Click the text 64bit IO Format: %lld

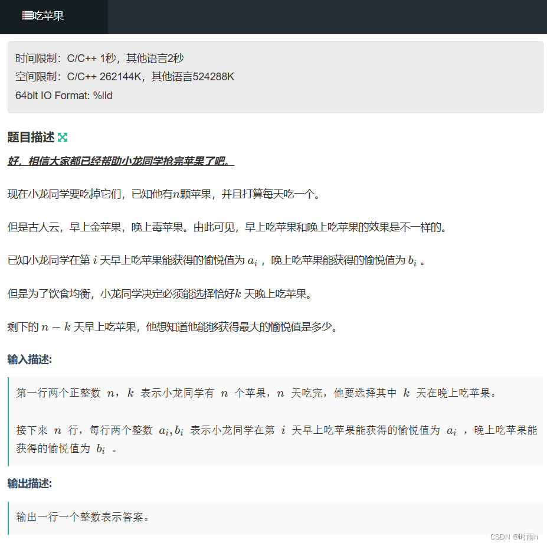pos(64,96)
